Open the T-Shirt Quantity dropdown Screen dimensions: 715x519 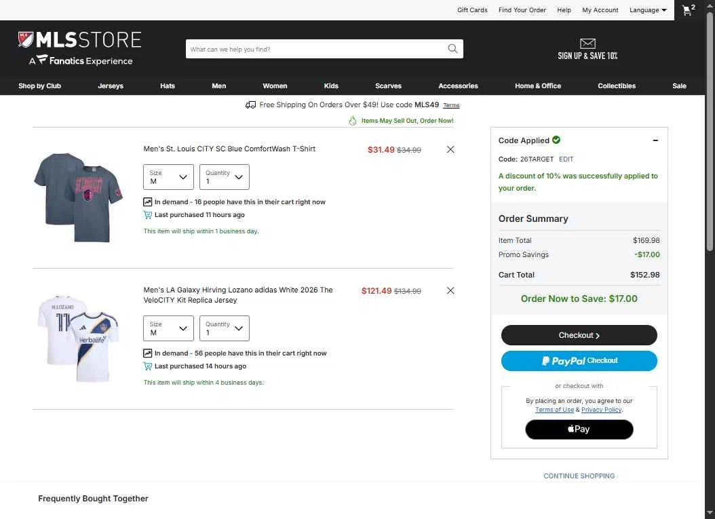tap(225, 177)
